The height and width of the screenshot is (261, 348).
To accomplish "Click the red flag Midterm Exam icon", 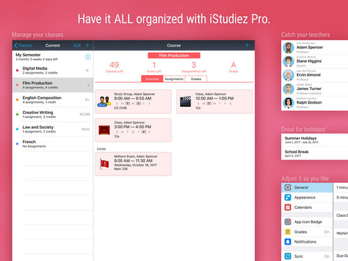I will tap(104, 164).
